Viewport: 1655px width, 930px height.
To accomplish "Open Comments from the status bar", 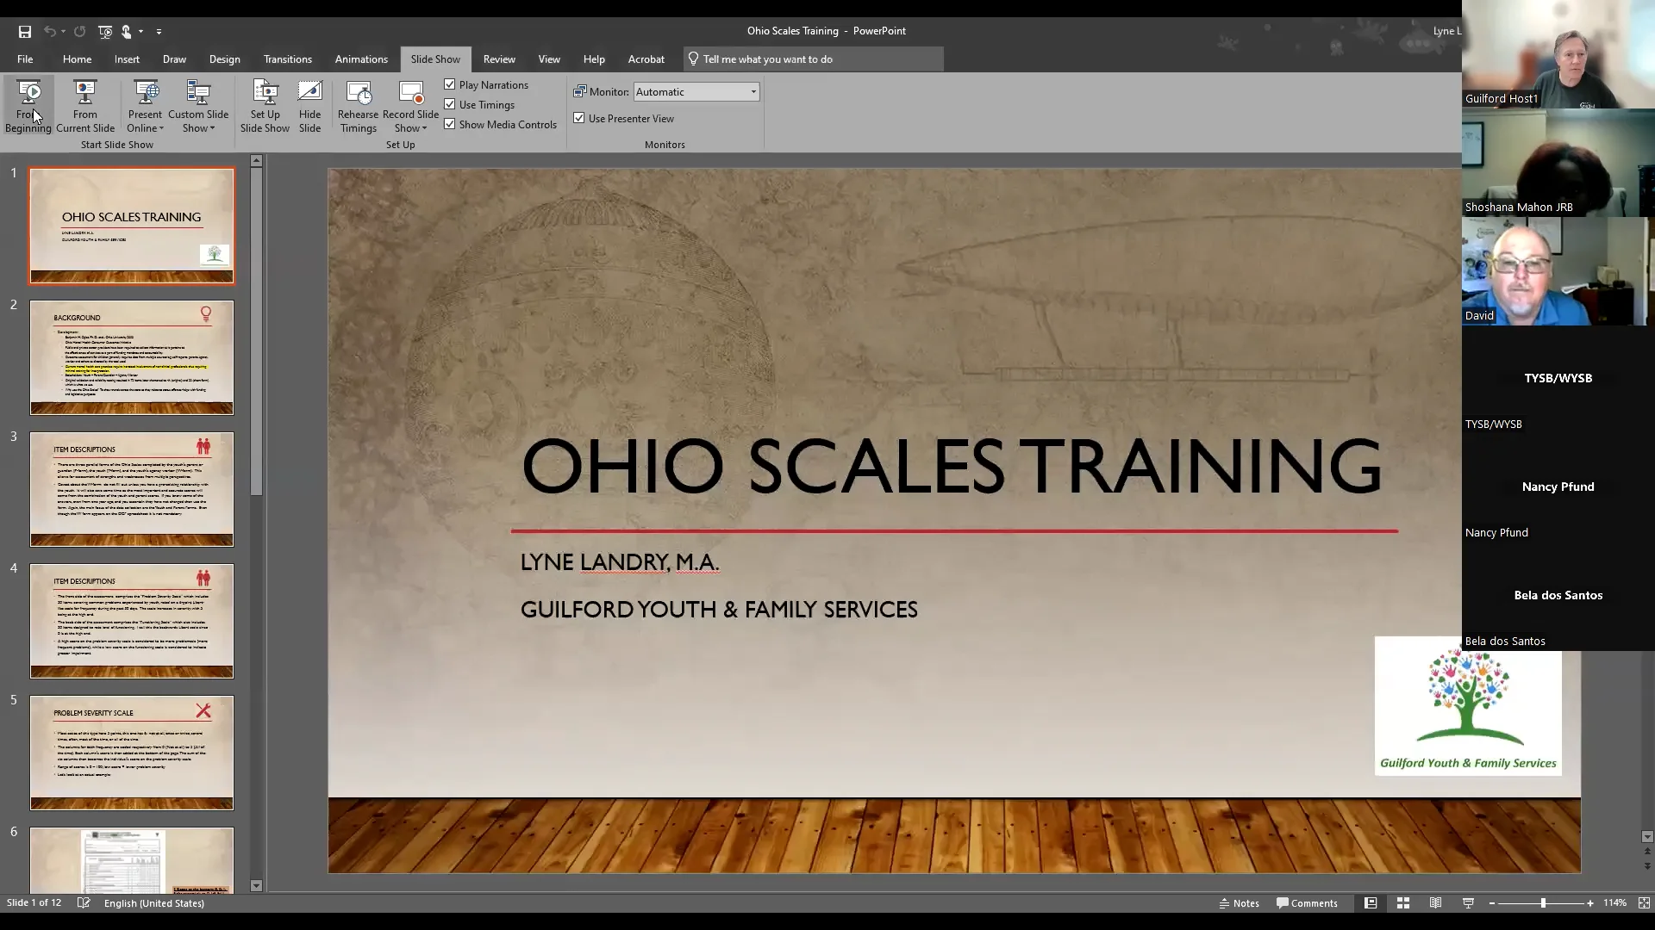I will 1307,902.
